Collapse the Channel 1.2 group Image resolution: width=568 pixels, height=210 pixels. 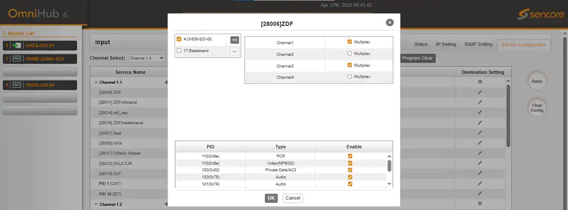[96, 204]
